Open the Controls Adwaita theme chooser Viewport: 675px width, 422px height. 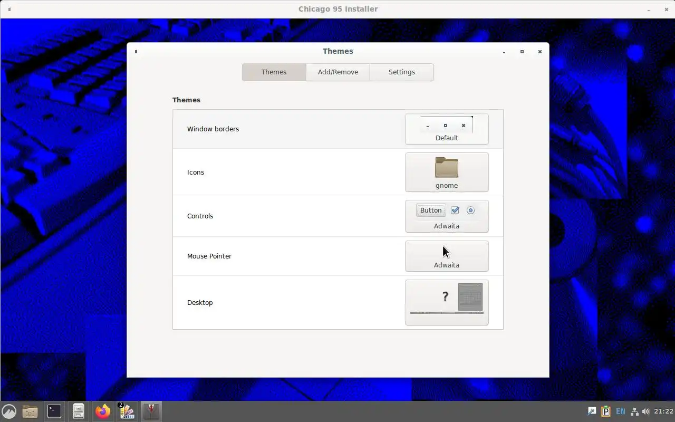tap(447, 216)
